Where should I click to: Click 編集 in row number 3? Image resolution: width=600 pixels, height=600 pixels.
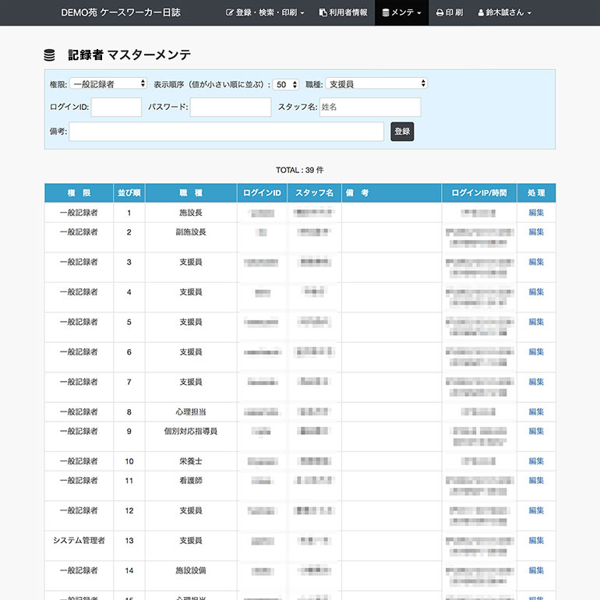(536, 262)
